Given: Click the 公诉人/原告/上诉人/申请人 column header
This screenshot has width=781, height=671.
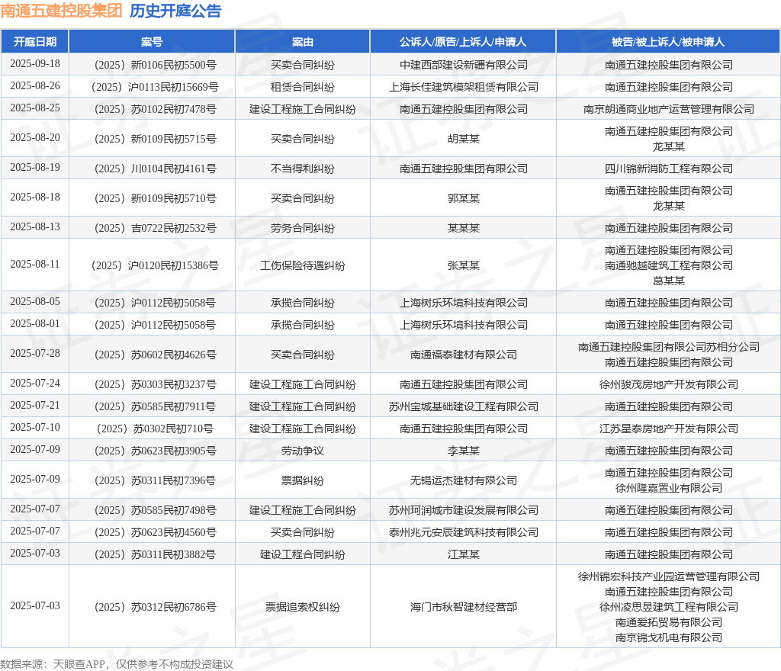Looking at the screenshot, I should pyautogui.click(x=463, y=42).
